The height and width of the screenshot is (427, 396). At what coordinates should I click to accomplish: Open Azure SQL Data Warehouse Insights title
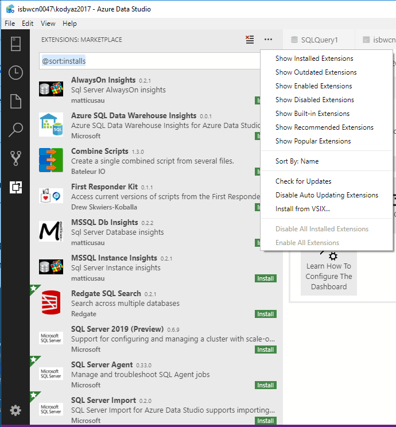134,116
